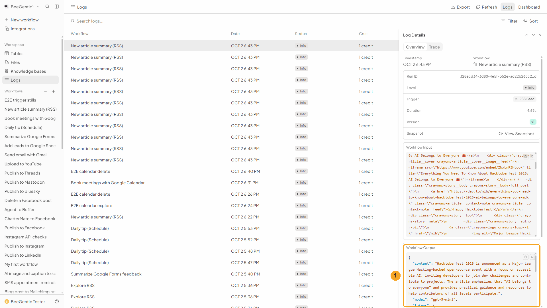Toggle the sidebar panel icon

pyautogui.click(x=57, y=7)
